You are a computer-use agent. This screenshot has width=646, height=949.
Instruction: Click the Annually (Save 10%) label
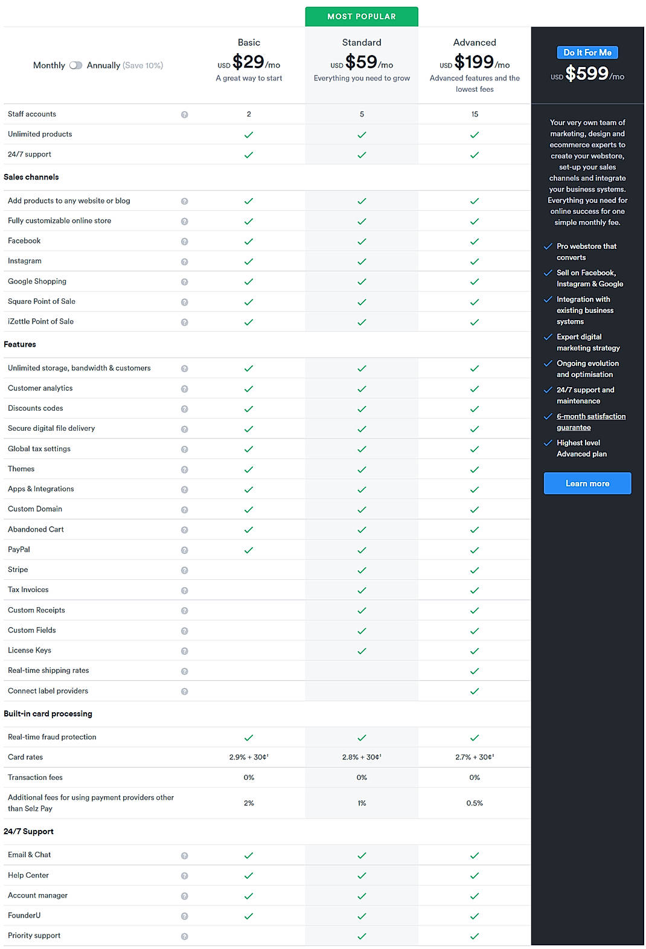[125, 65]
